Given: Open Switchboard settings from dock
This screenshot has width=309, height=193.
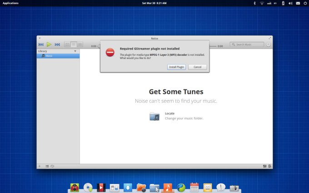Looking at the screenshot, I should (x=115, y=188).
